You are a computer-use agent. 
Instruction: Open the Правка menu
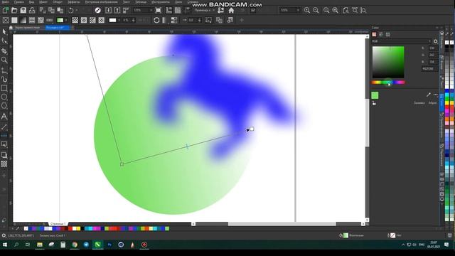point(18,1)
